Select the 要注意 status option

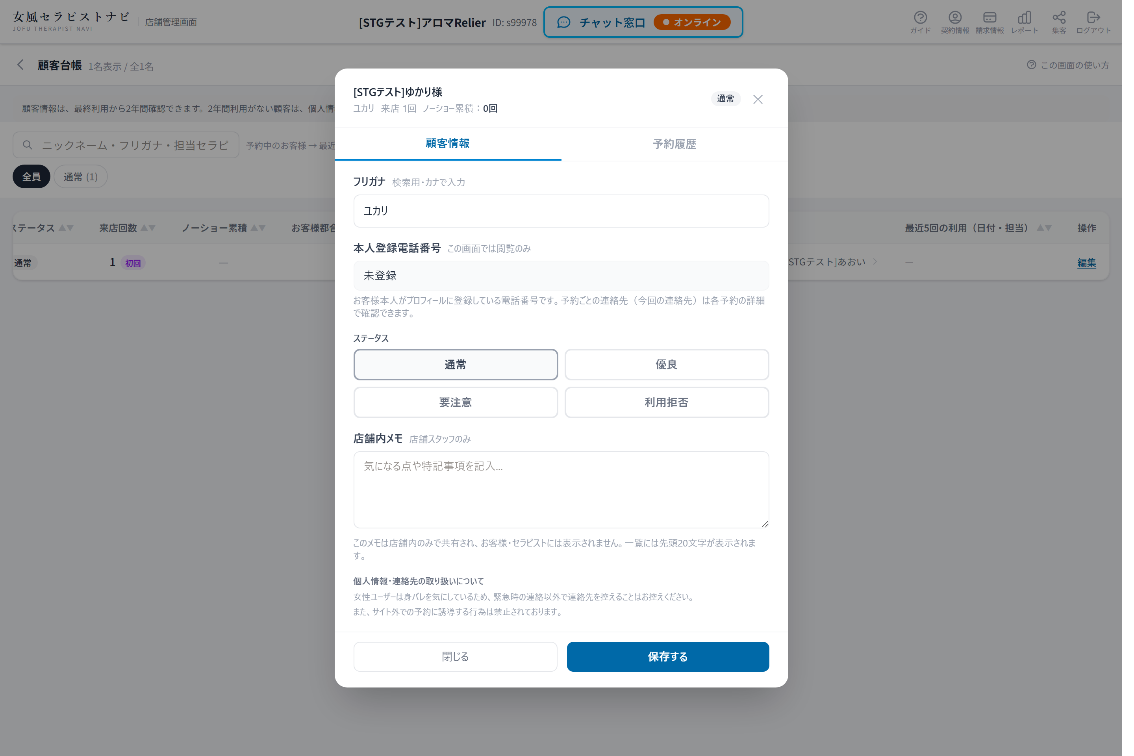[456, 402]
